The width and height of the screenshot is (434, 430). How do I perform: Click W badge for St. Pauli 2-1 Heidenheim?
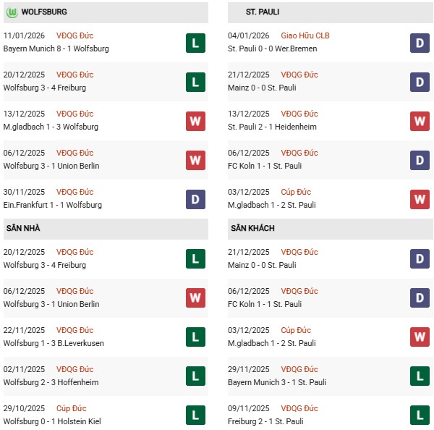[420, 121]
